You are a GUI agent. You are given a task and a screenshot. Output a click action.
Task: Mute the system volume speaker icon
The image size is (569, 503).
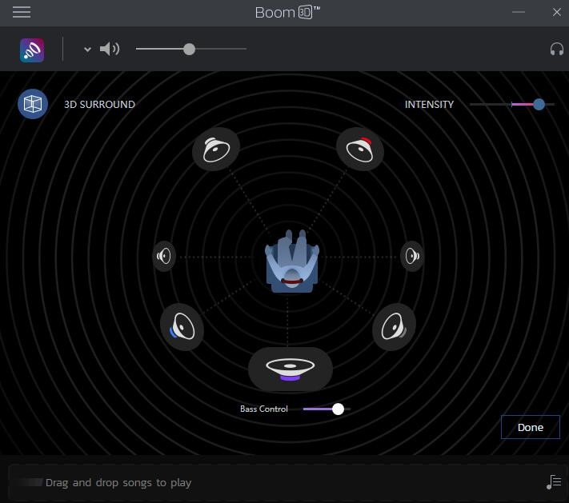click(x=110, y=50)
